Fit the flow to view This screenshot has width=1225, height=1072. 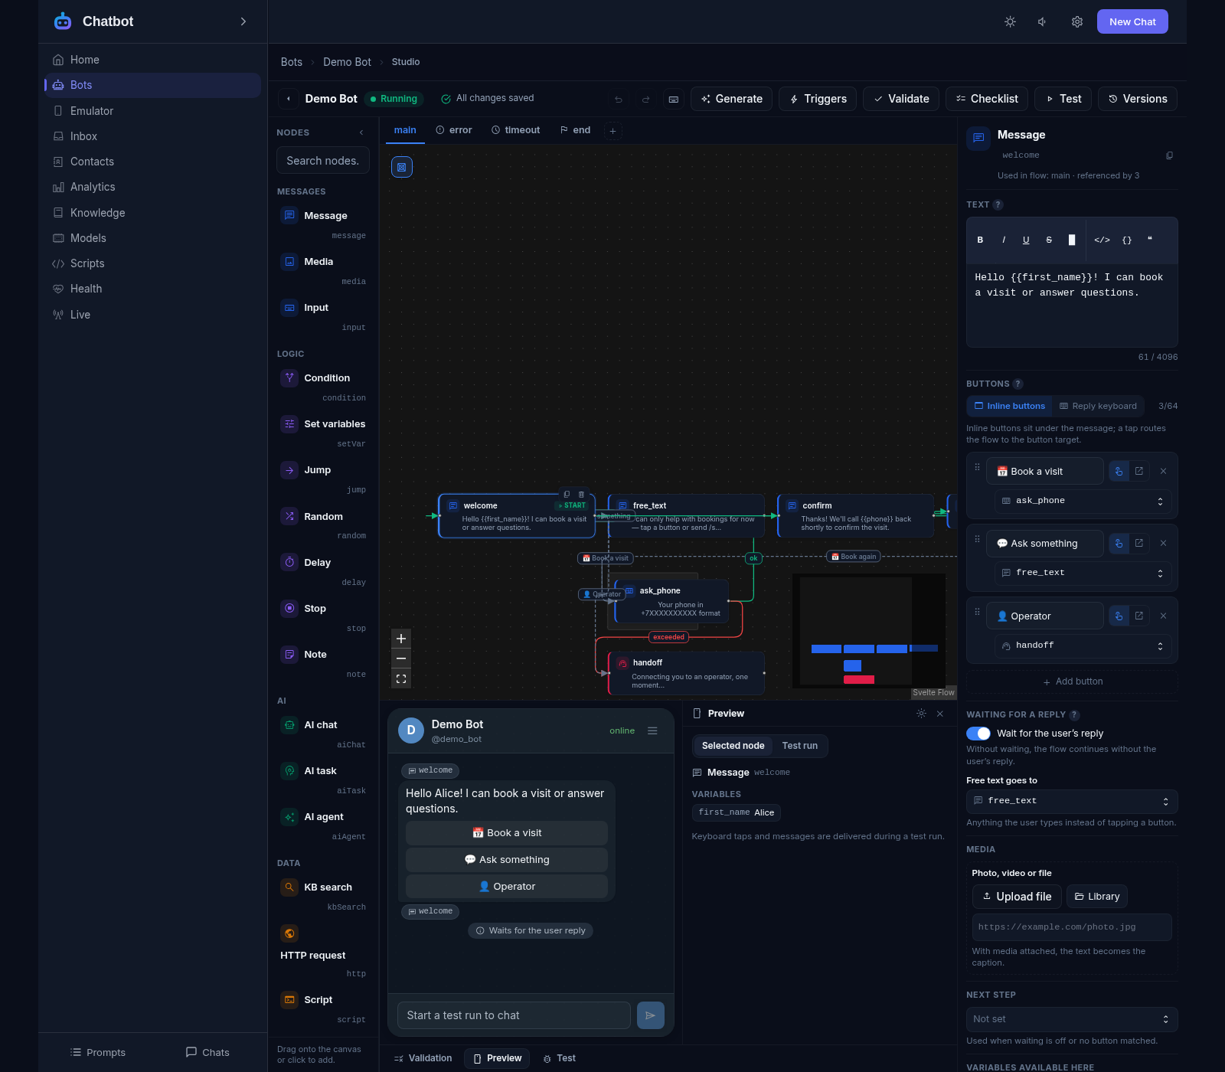[x=401, y=678]
